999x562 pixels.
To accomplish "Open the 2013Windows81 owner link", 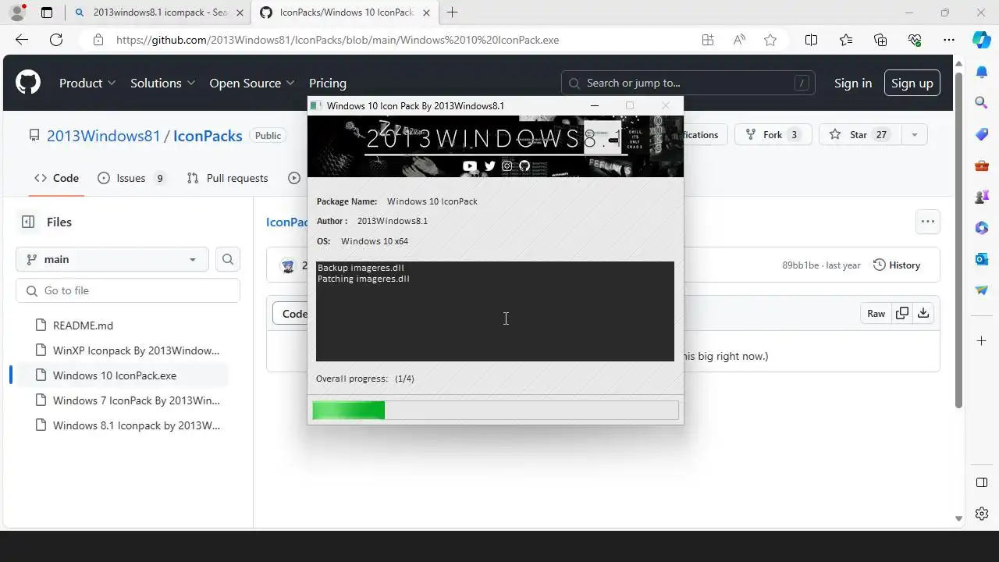I will coord(103,136).
